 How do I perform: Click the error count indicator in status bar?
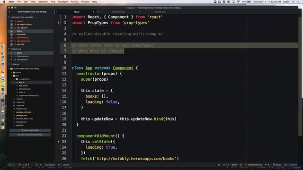coord(21,165)
